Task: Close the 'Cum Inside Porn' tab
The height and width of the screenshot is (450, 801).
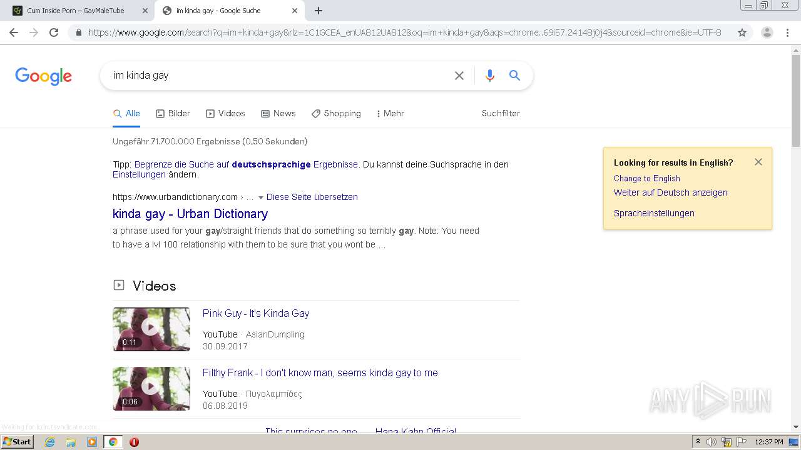Action: tap(145, 11)
